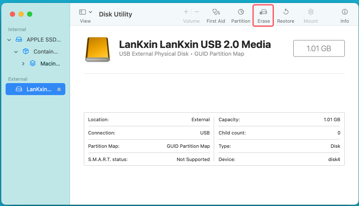The image size is (359, 206).
Task: Click the Restore toolbar icon
Action: point(285,12)
